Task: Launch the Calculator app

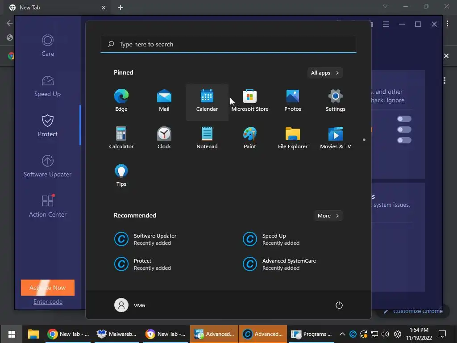Action: (121, 138)
